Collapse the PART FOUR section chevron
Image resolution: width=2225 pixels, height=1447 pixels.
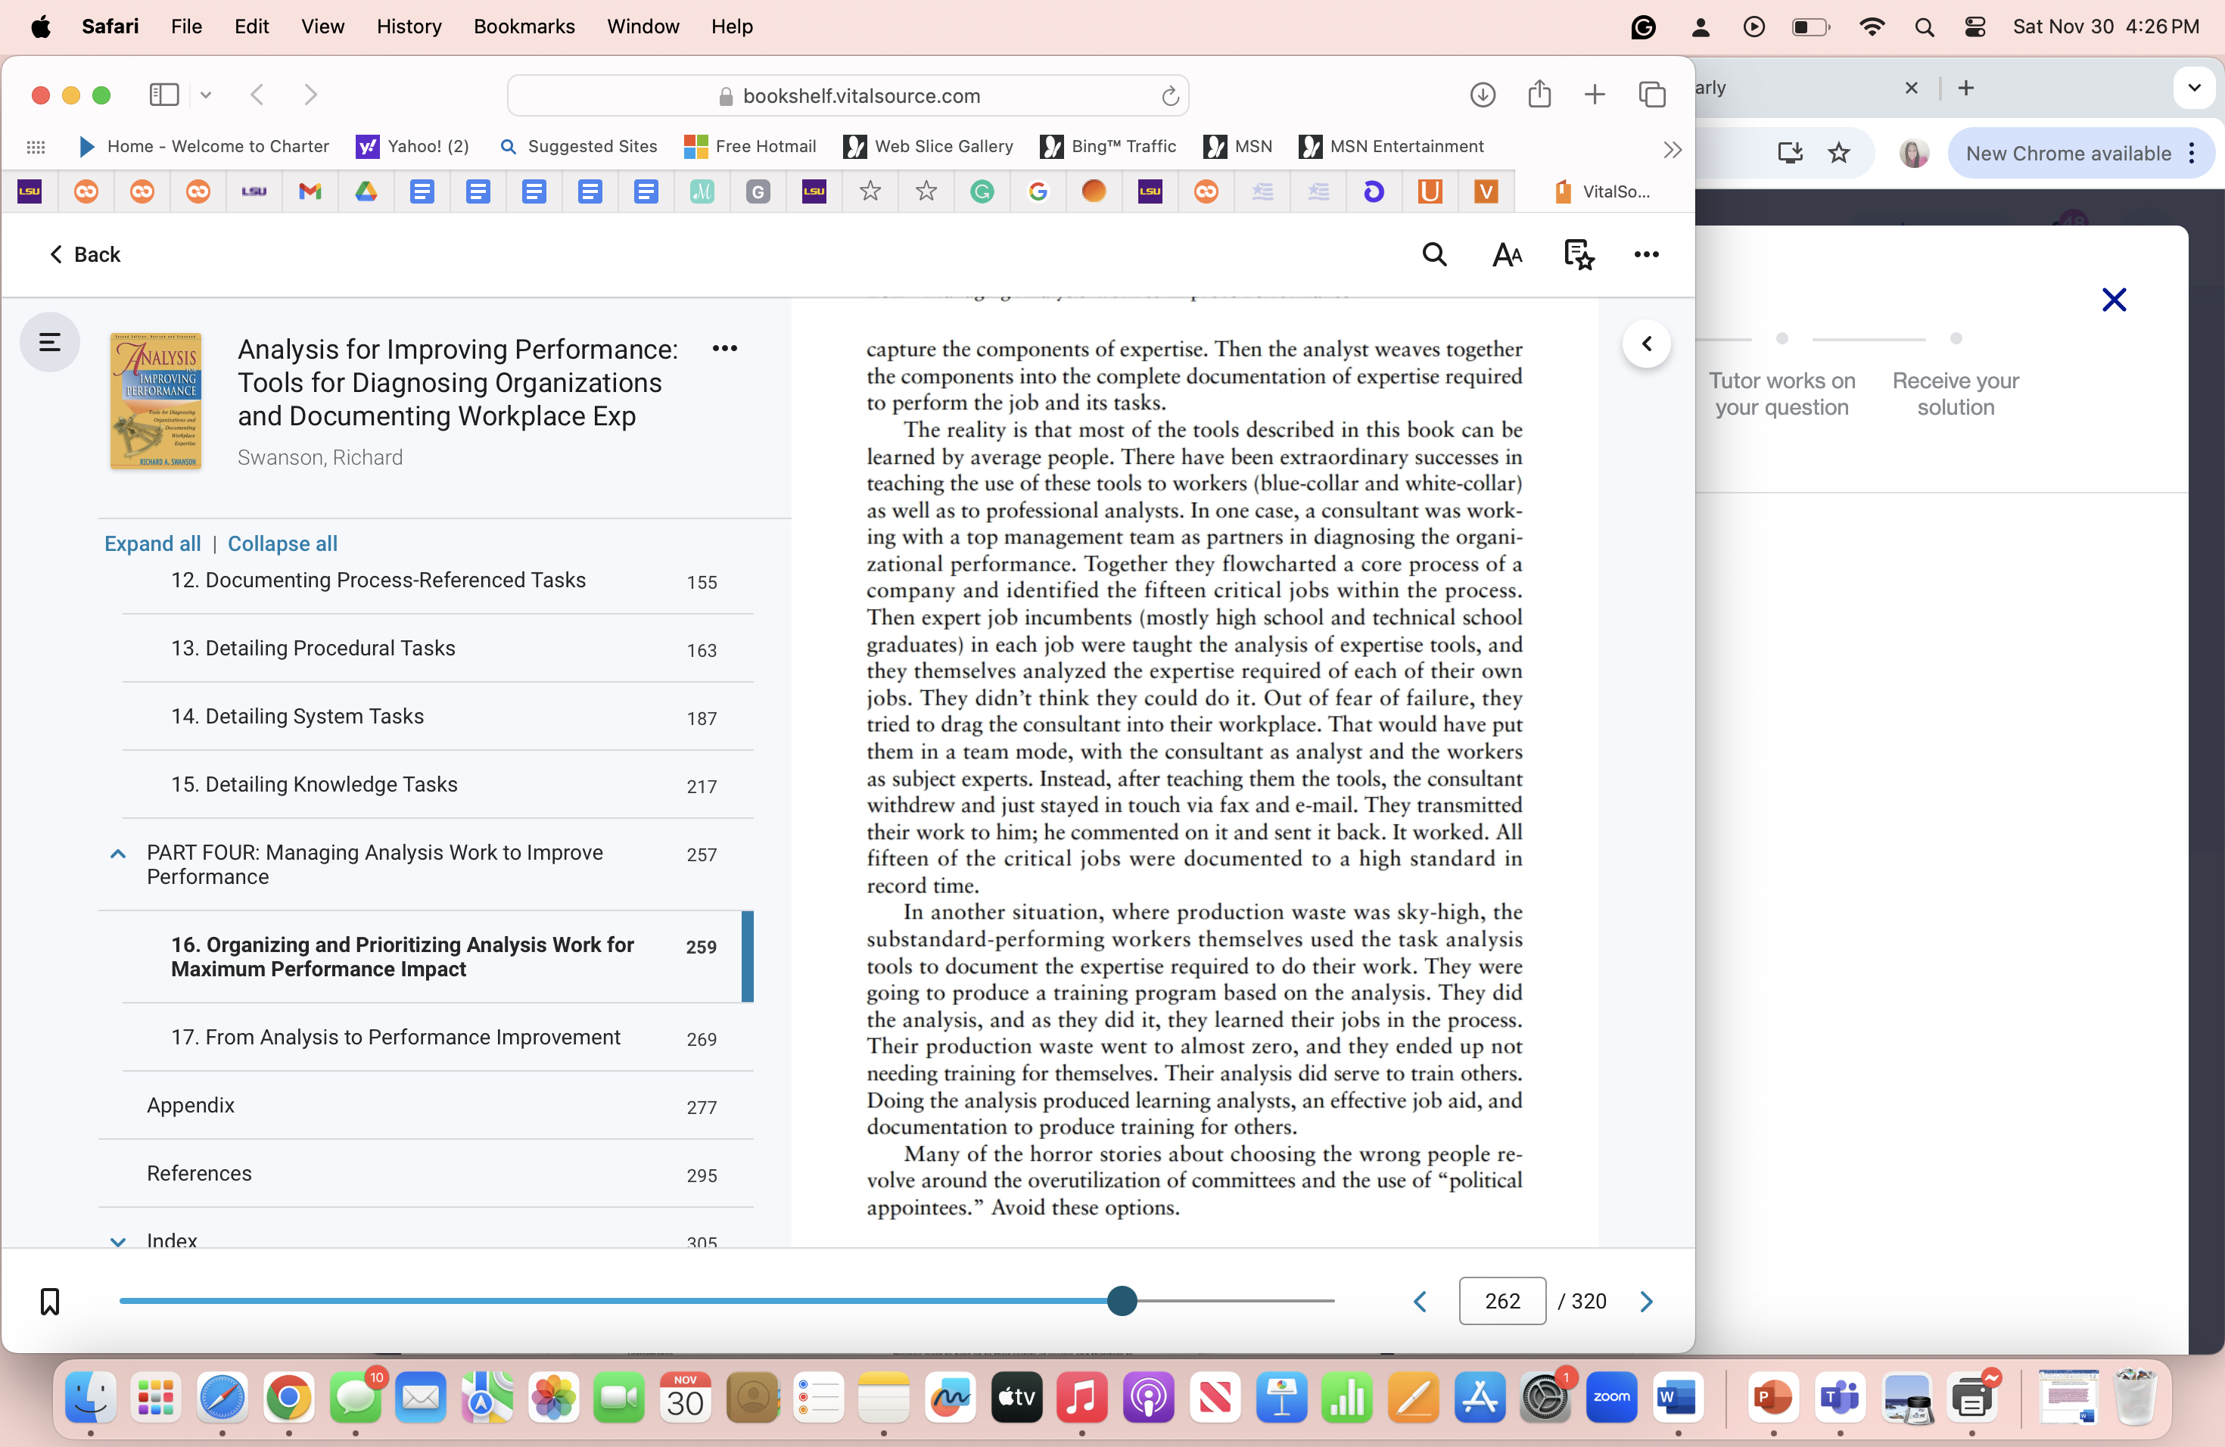pyautogui.click(x=118, y=854)
